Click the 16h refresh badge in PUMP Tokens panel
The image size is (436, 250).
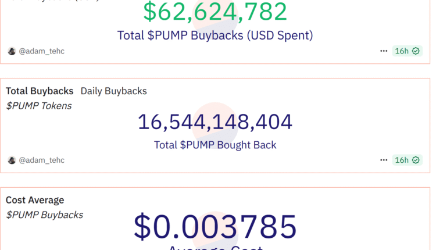(x=402, y=160)
